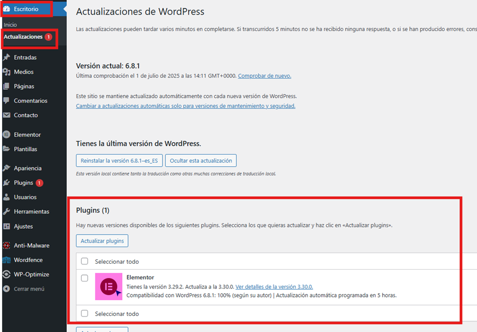The width and height of the screenshot is (477, 332).
Task: Open the Herramientas menu
Action: click(x=32, y=211)
